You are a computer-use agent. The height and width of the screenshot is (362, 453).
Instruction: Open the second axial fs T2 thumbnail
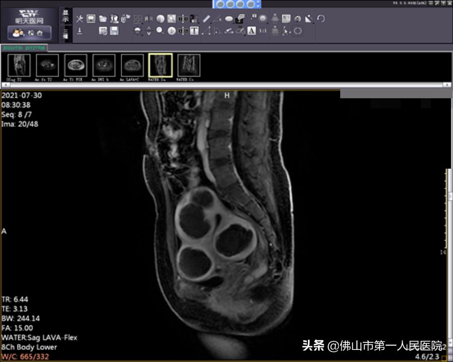tap(47, 65)
